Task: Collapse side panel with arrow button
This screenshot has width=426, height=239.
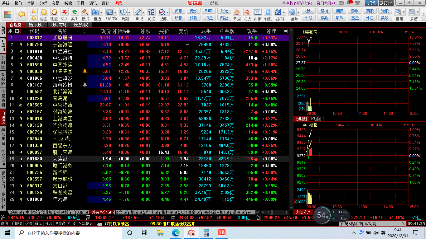Action: (x=286, y=31)
